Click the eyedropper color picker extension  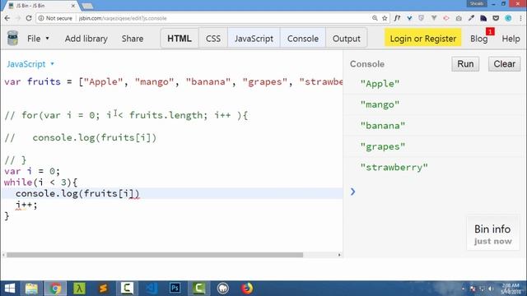point(471,18)
